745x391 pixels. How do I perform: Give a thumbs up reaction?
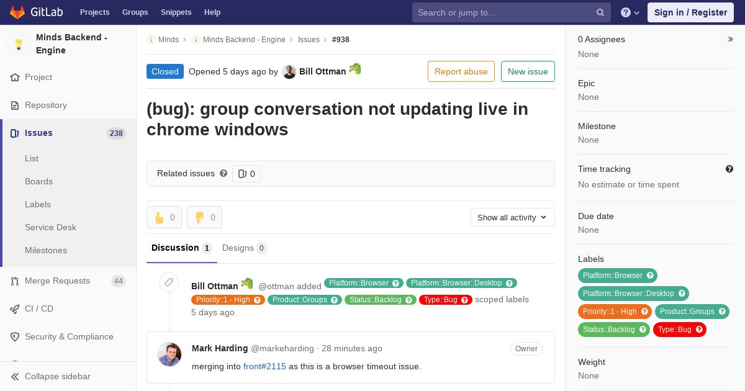click(x=164, y=217)
